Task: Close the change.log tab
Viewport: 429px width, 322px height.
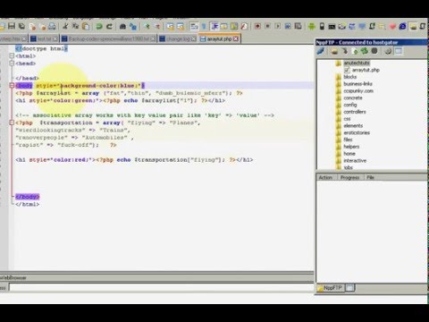Action: (194, 39)
